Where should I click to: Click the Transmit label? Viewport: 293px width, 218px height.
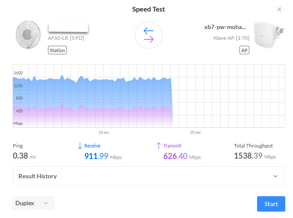pyautogui.click(x=172, y=146)
